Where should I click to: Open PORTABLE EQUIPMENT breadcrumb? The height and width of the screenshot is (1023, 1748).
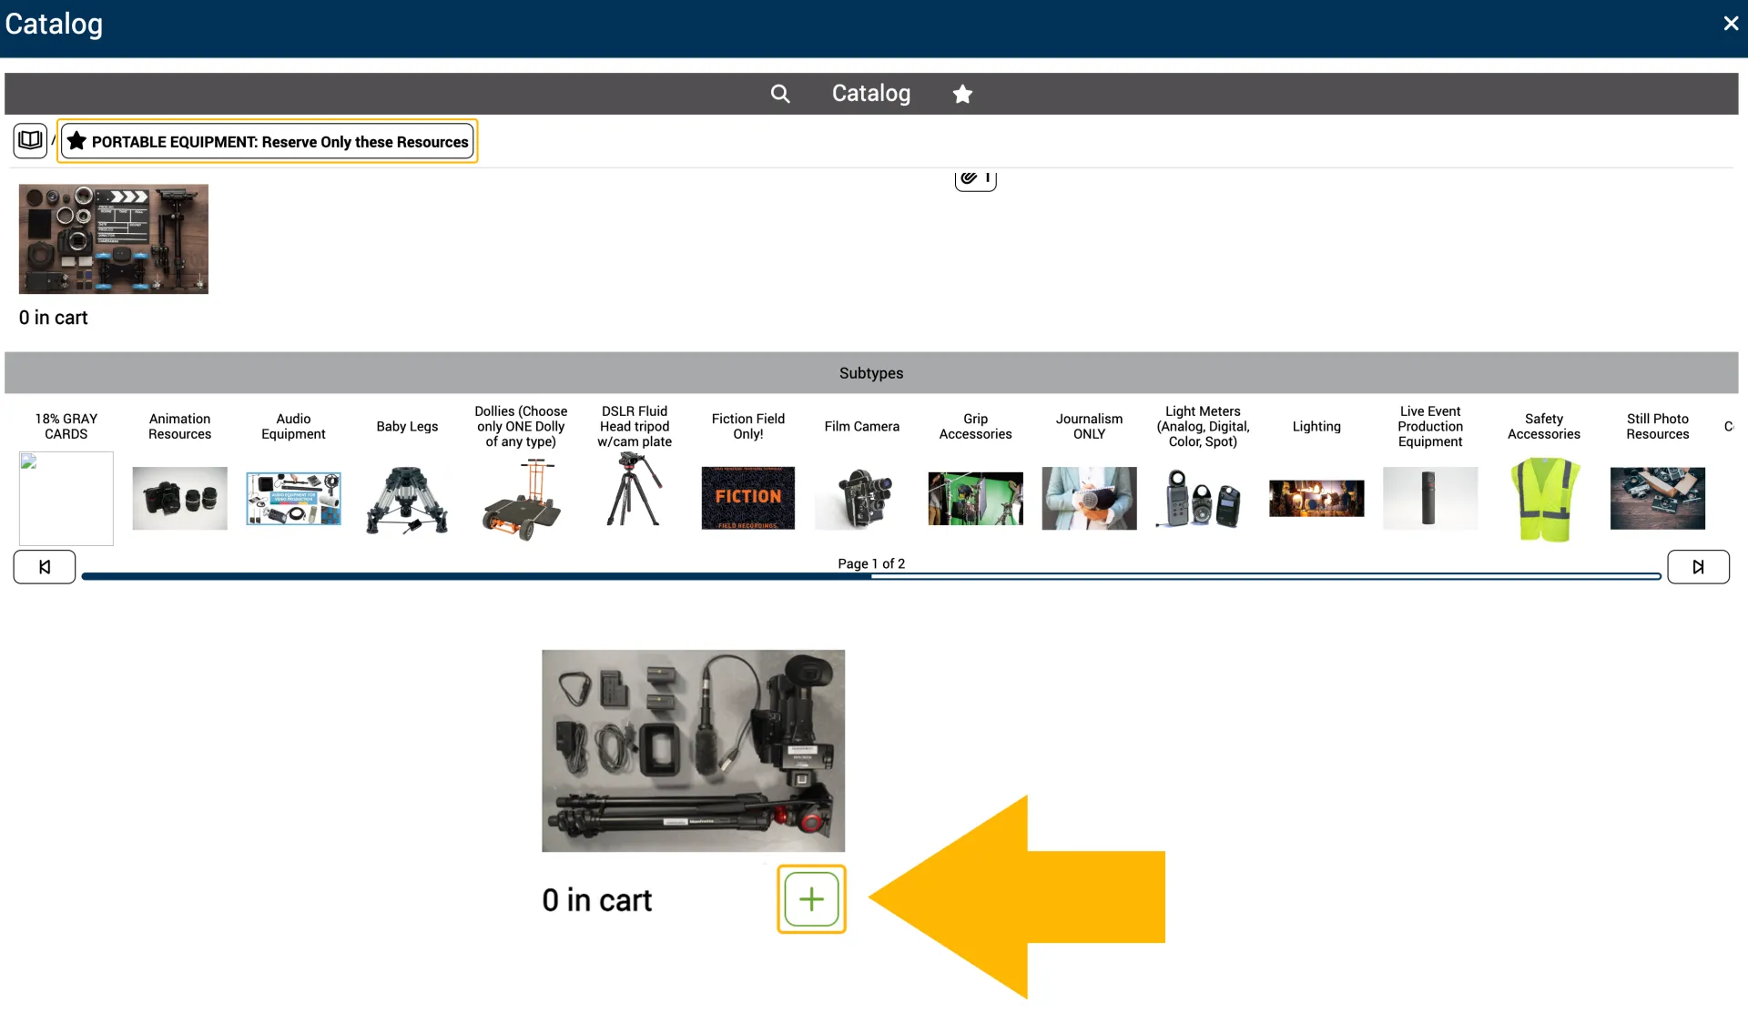(268, 142)
